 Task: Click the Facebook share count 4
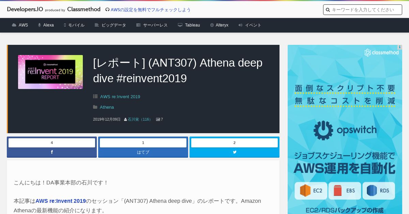tap(52, 143)
